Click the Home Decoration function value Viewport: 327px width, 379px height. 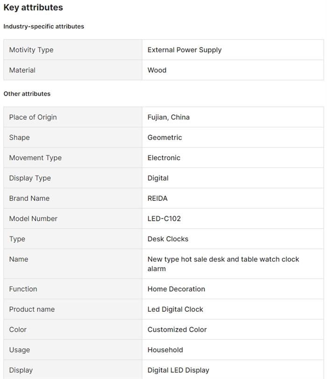176,289
